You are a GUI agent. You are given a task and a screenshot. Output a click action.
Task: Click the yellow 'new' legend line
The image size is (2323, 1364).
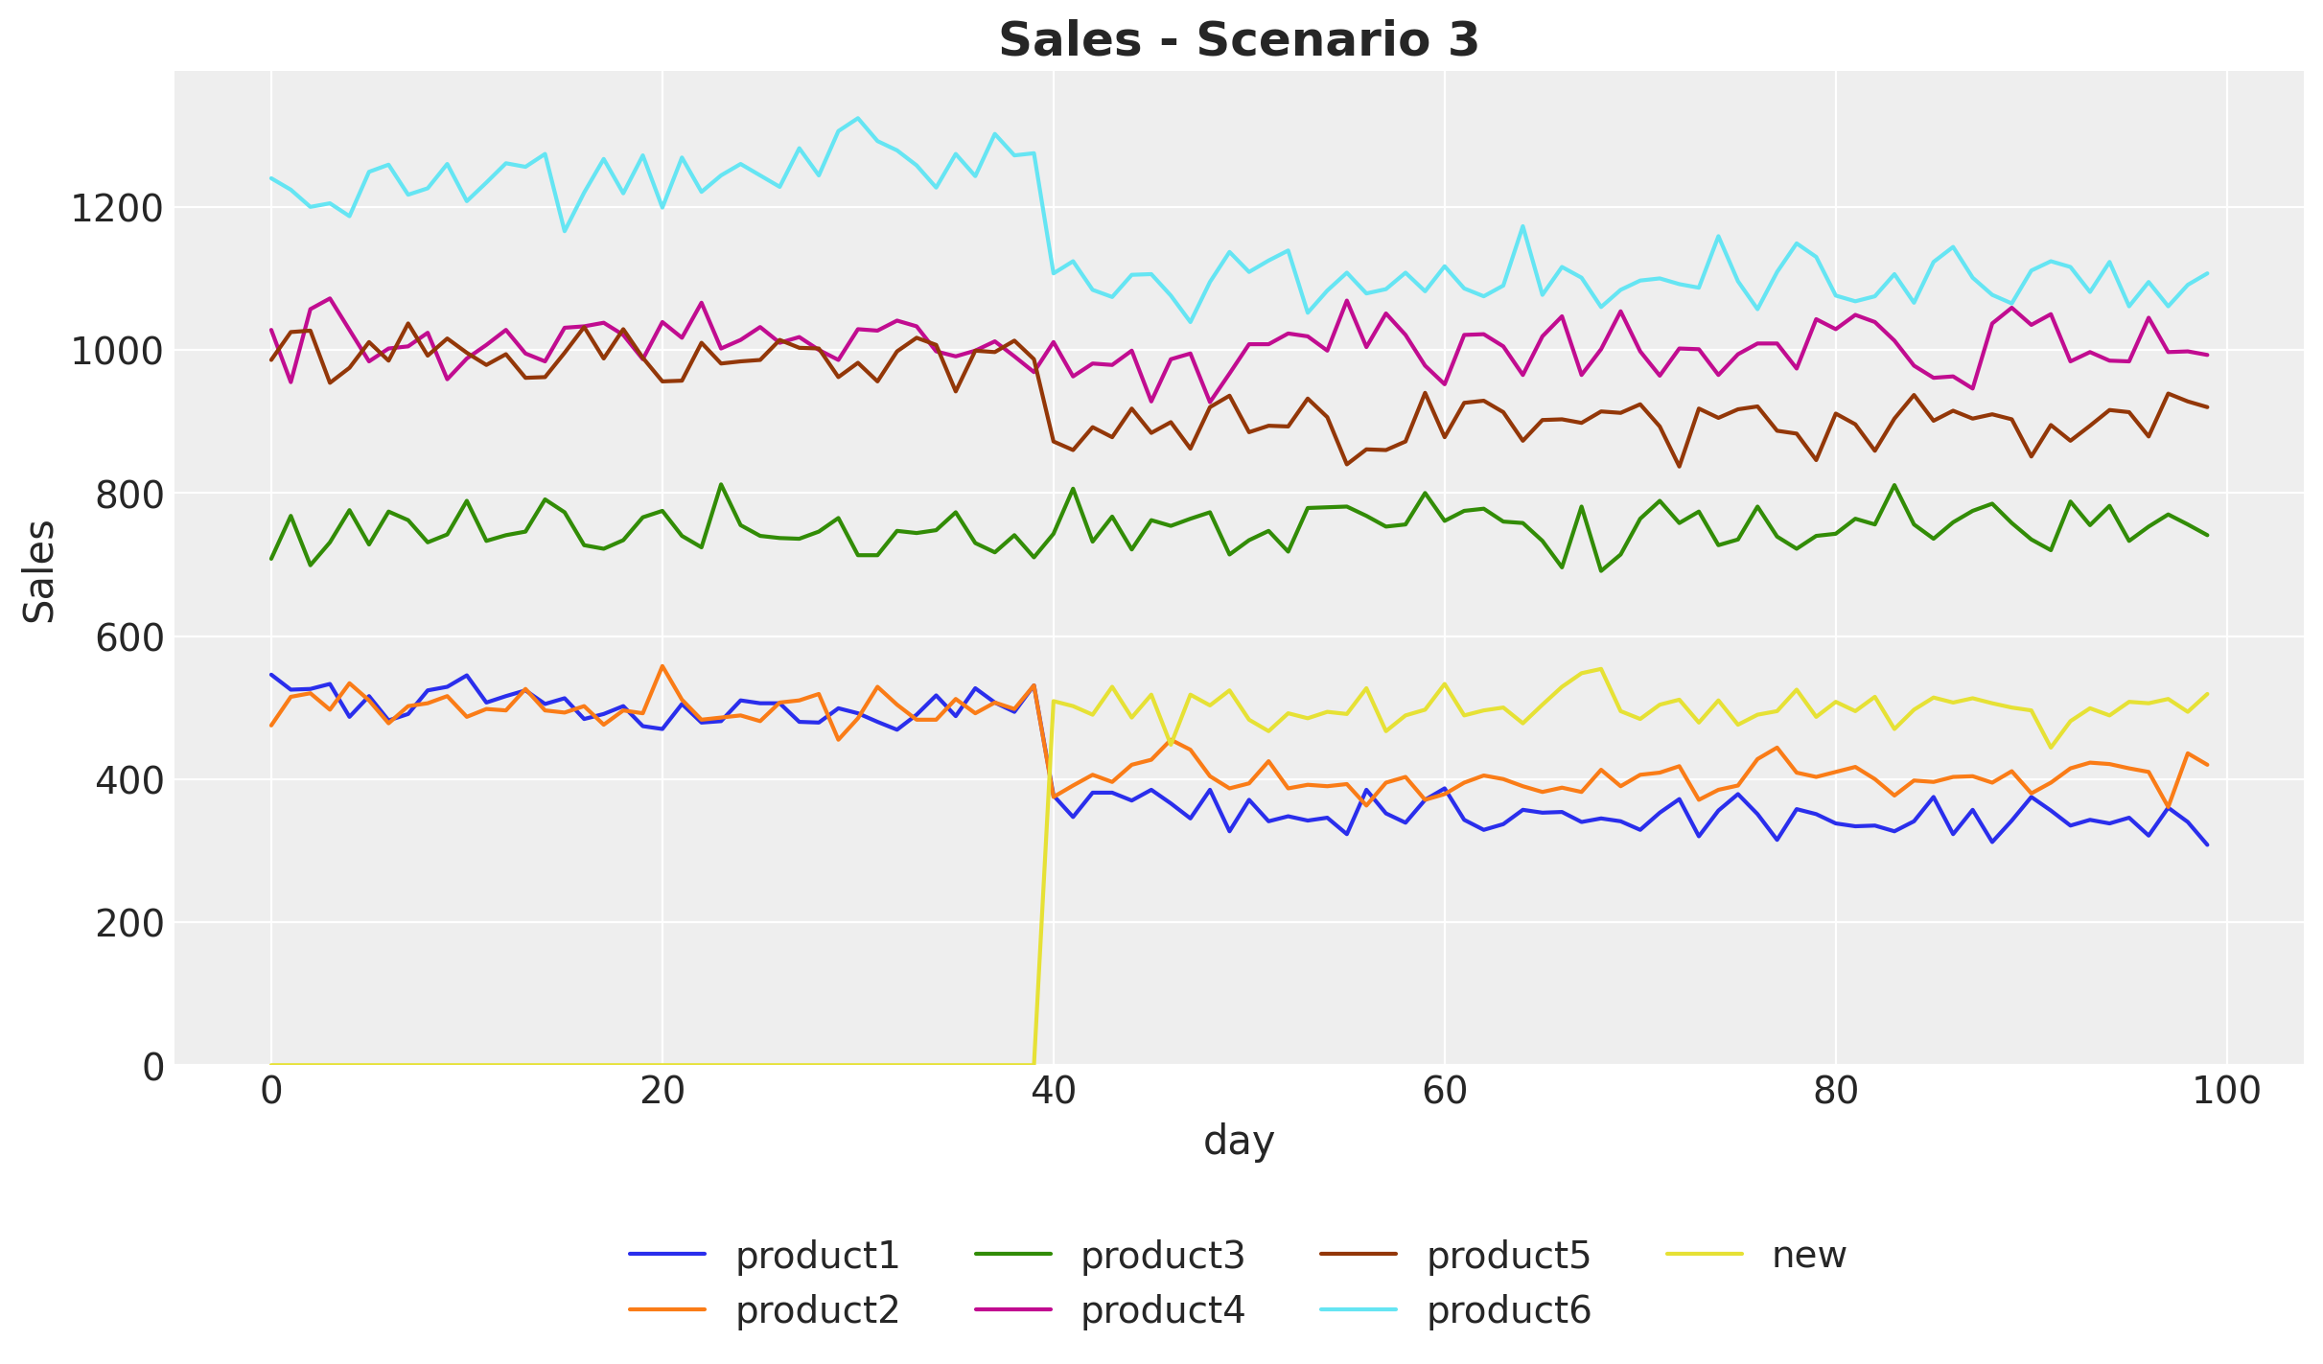click(x=1705, y=1254)
